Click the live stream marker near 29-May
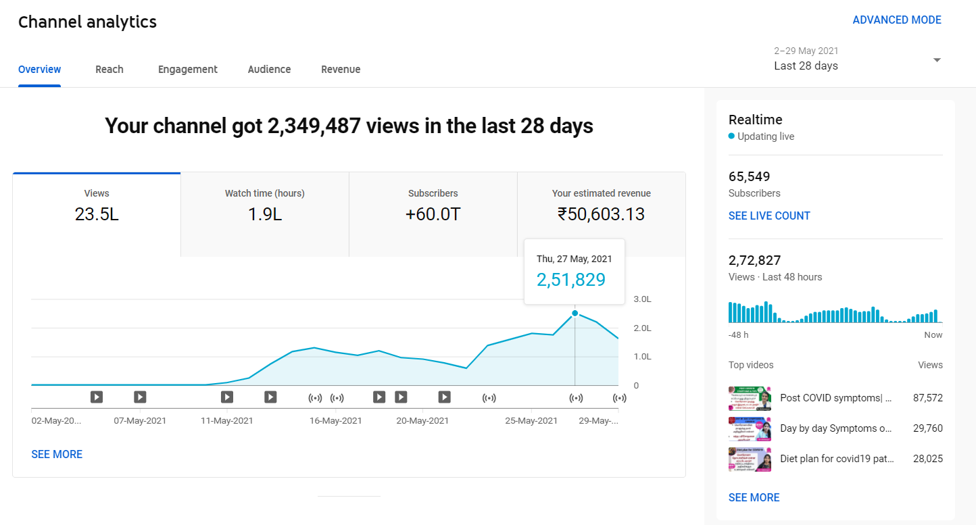 pos(620,397)
